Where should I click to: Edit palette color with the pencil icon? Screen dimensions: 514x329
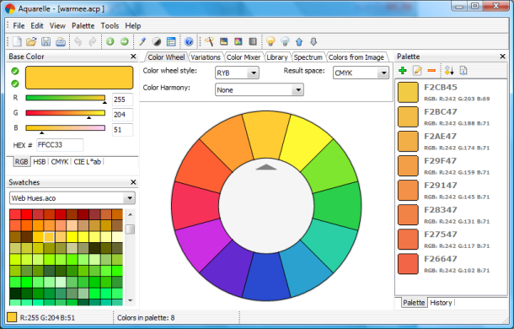pos(417,70)
